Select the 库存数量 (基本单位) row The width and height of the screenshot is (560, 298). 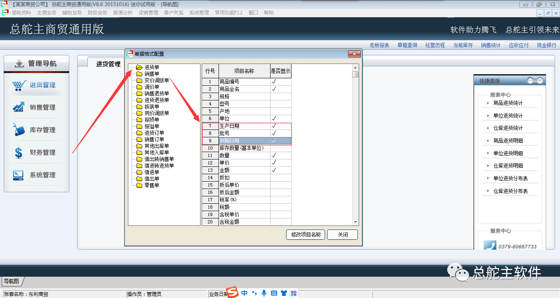[247, 148]
